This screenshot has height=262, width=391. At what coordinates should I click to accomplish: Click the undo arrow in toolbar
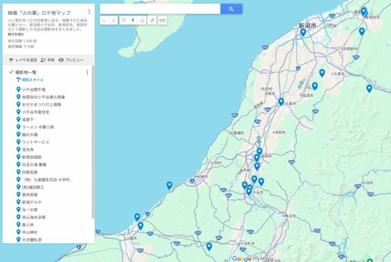point(104,21)
